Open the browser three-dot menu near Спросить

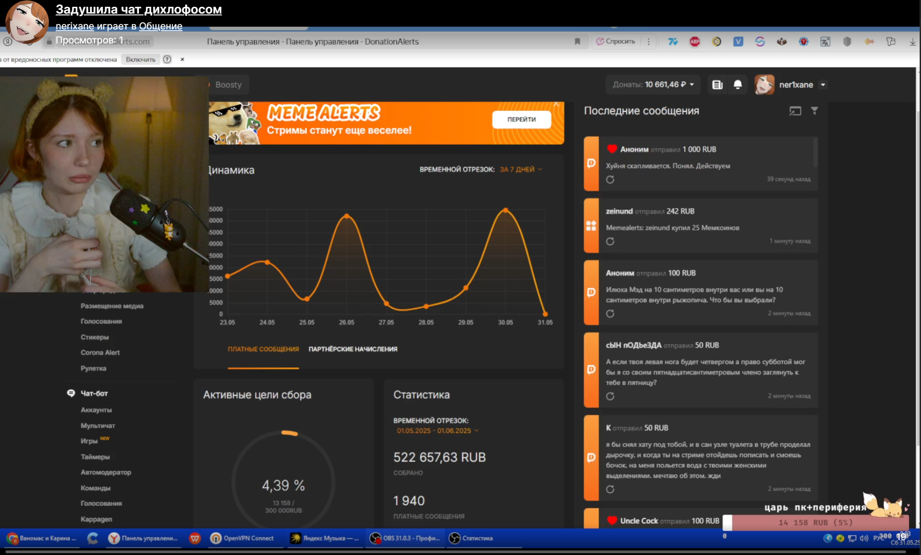[649, 42]
